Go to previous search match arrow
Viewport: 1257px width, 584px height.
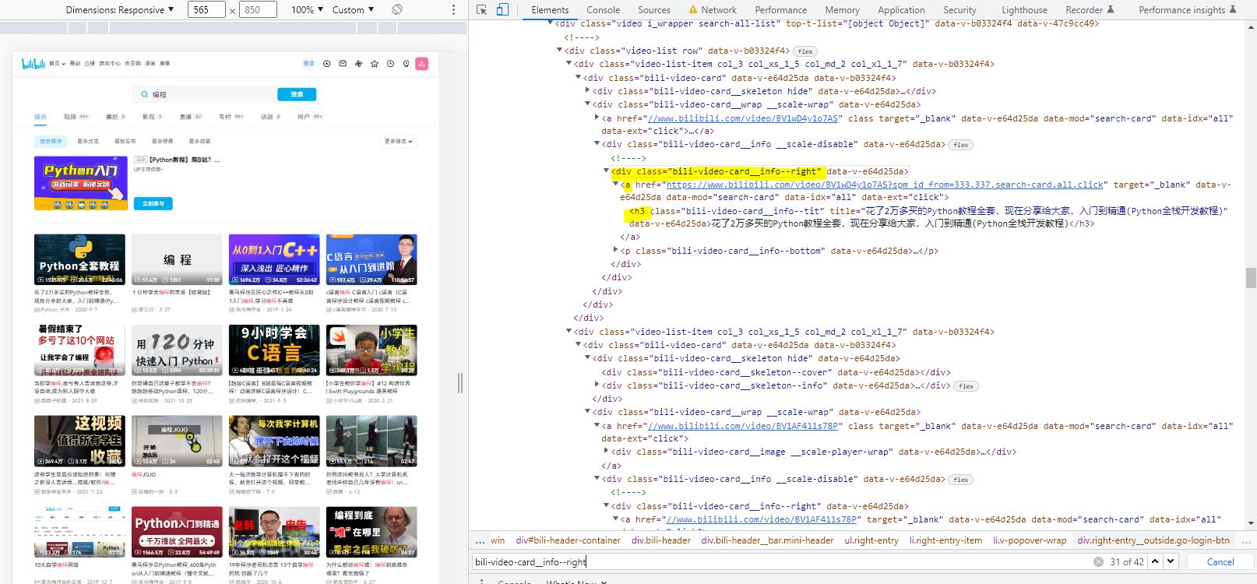click(1155, 561)
